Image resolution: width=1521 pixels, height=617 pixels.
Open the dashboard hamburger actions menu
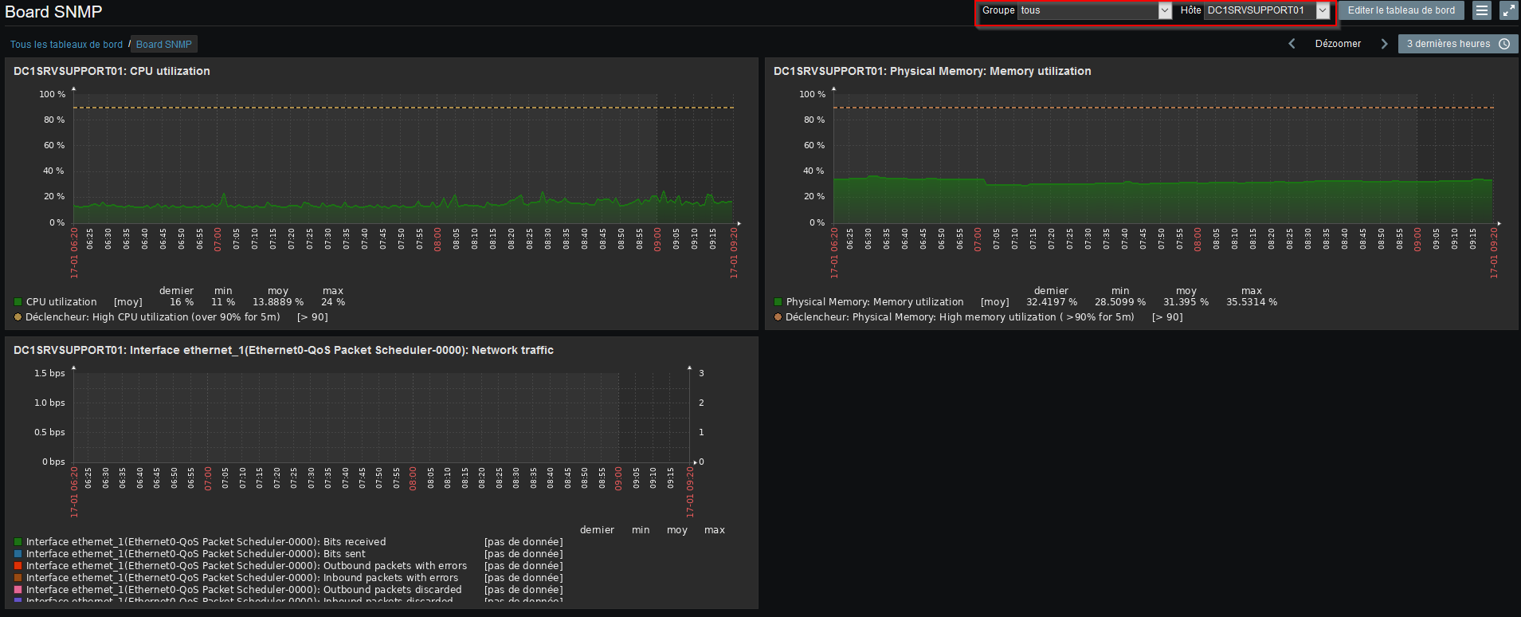[x=1481, y=10]
